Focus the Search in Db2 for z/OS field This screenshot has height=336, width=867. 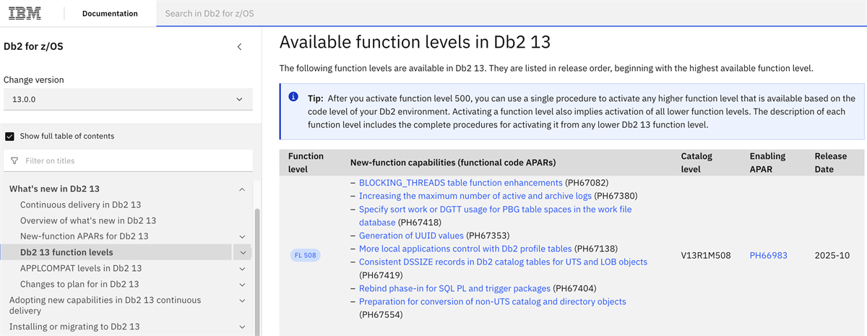click(x=512, y=13)
